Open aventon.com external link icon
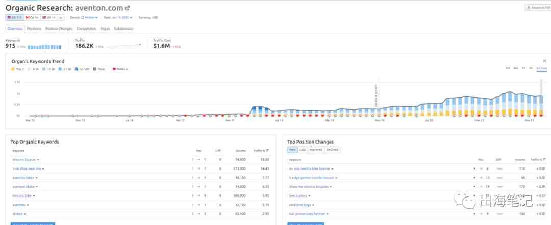The width and height of the screenshot is (551, 225). coord(127,8)
